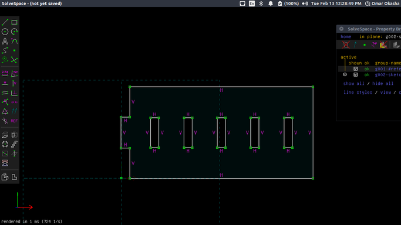Toggle shown checkbox for g001 group

tap(355, 69)
